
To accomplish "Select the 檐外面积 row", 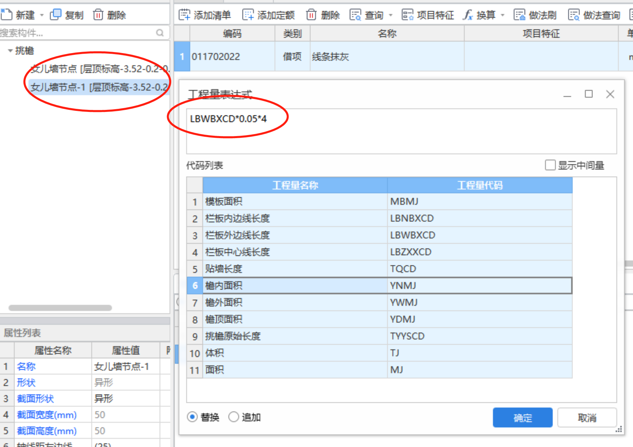I will click(380, 303).
